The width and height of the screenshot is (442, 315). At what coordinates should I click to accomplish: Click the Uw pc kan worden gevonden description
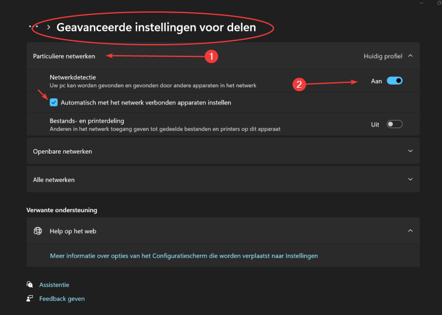click(153, 86)
